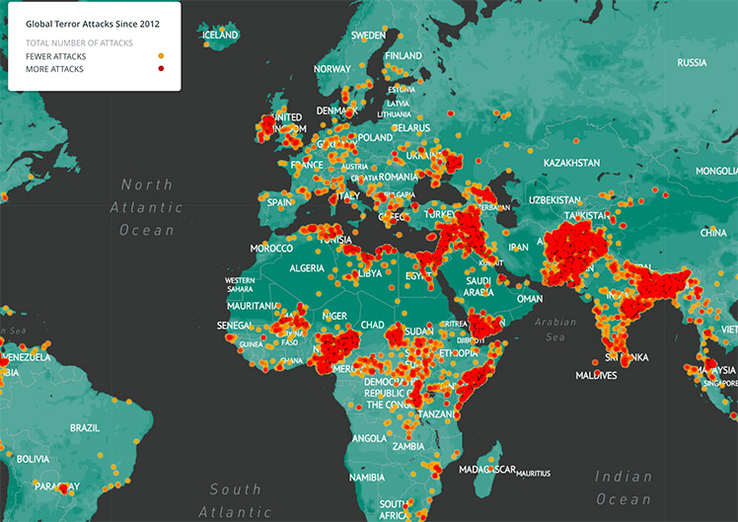Click the Total Number of Attacks legend heading
The height and width of the screenshot is (522, 738).
[x=79, y=42]
